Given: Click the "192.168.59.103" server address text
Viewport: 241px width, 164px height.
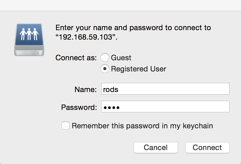Looking at the screenshot, I should (x=87, y=37).
